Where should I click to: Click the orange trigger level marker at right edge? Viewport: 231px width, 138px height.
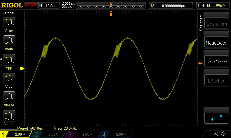pos(200,63)
